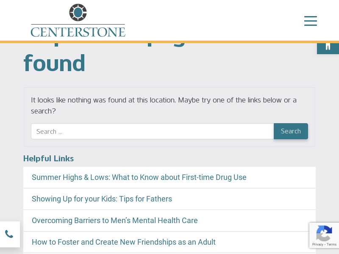Click the teal Search button
The image size is (339, 254).
point(291,131)
